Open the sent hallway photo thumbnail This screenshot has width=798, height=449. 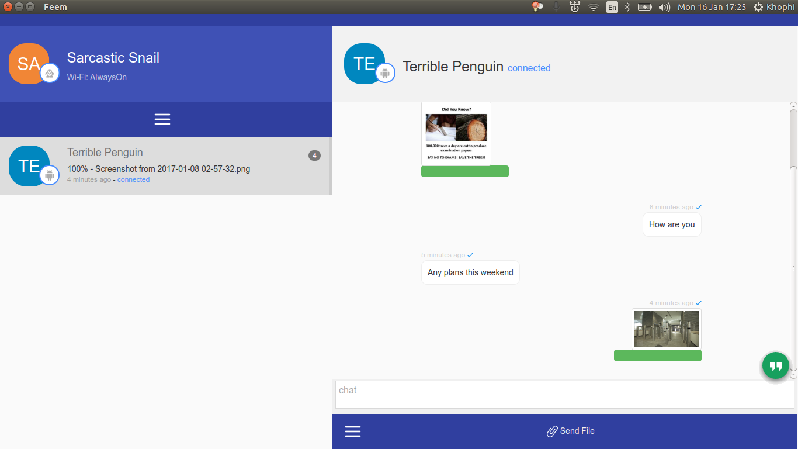coord(666,329)
